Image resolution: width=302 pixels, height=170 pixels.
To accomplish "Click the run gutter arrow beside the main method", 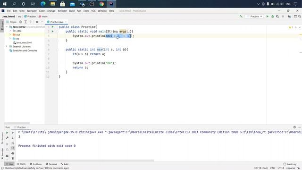I will point(52,31).
